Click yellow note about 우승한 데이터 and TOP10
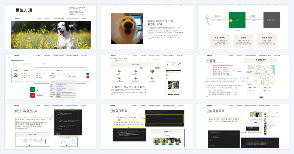Screen dimensions: 294x154 click(225, 120)
